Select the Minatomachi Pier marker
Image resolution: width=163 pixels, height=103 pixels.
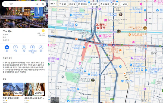(87, 32)
